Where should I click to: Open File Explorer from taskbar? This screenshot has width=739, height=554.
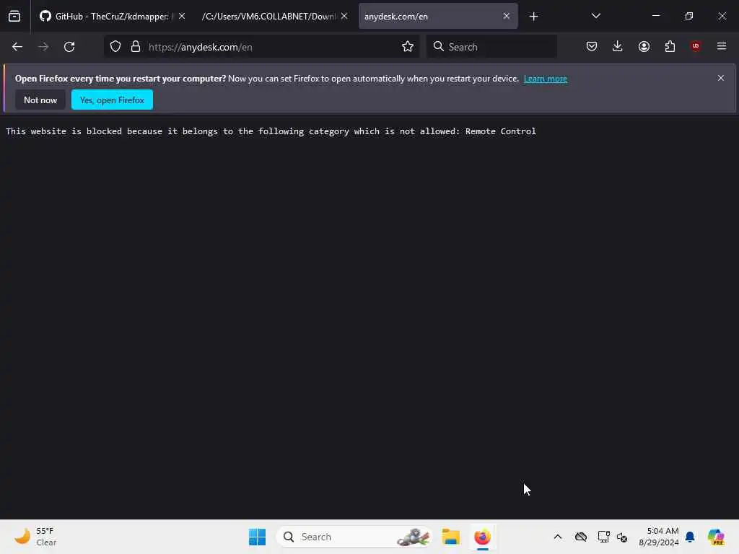tap(450, 537)
